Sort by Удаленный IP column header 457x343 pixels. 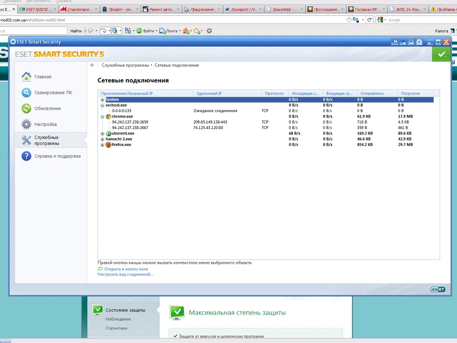pos(209,93)
